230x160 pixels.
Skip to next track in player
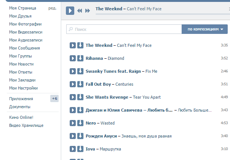(x=88, y=11)
